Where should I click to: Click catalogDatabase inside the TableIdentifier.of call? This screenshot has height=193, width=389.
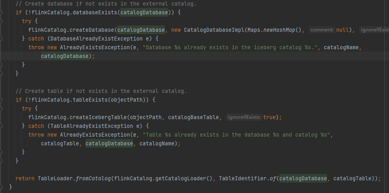(x=303, y=178)
